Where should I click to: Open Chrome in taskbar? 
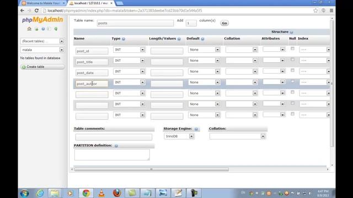pos(86,193)
